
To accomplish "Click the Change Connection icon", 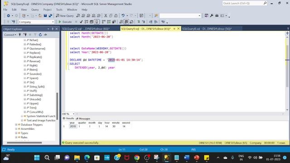I will pos(13,22).
